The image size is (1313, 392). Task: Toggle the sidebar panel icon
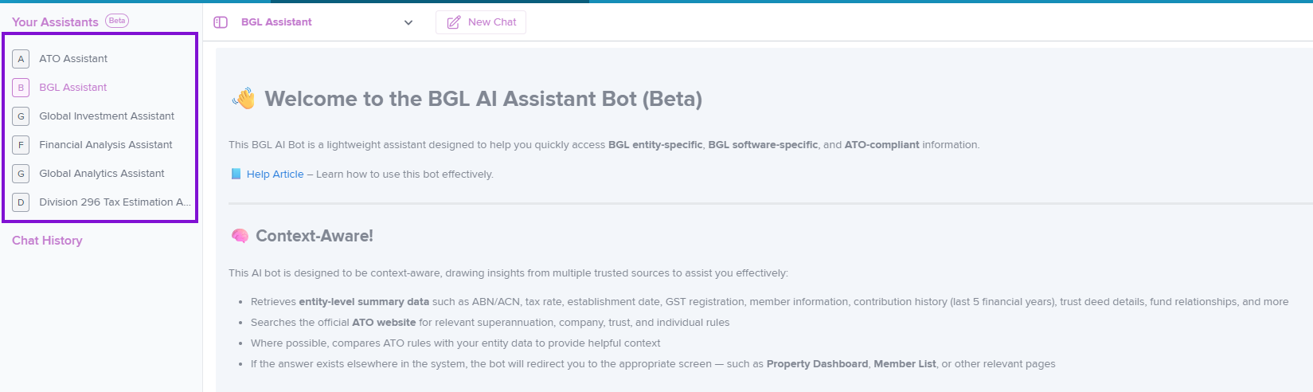(221, 22)
